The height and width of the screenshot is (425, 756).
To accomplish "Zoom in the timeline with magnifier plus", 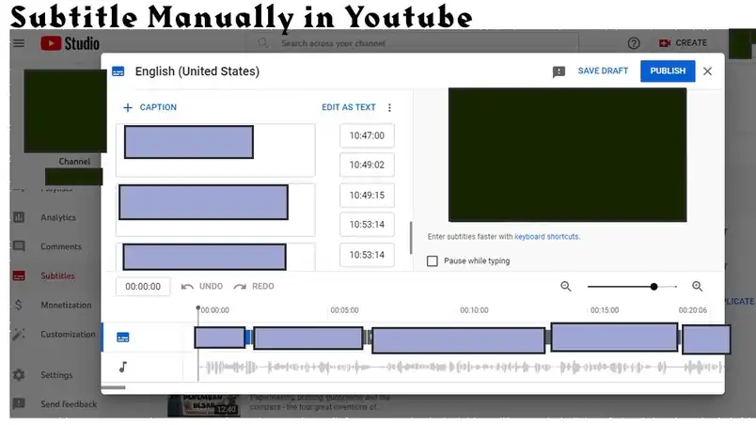I will click(697, 287).
